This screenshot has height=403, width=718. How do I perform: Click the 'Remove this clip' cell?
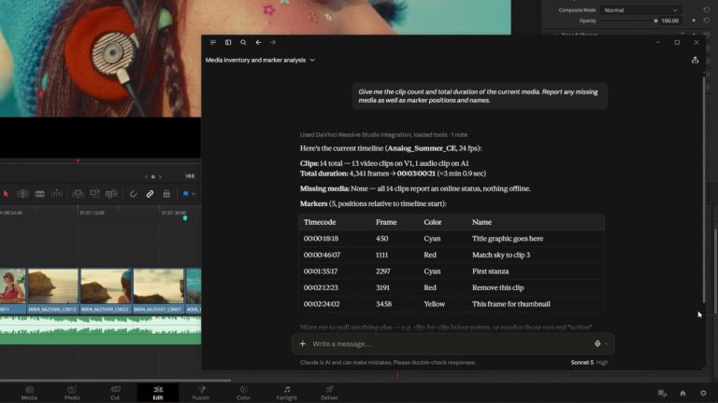497,288
